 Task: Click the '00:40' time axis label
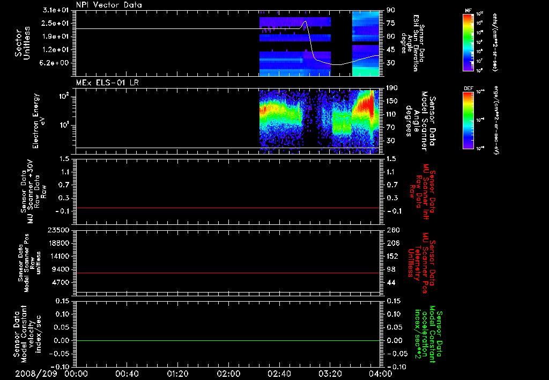127,374
